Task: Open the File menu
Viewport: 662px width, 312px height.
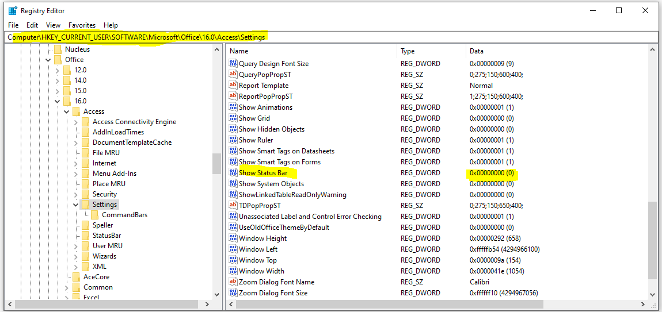Action: tap(13, 25)
